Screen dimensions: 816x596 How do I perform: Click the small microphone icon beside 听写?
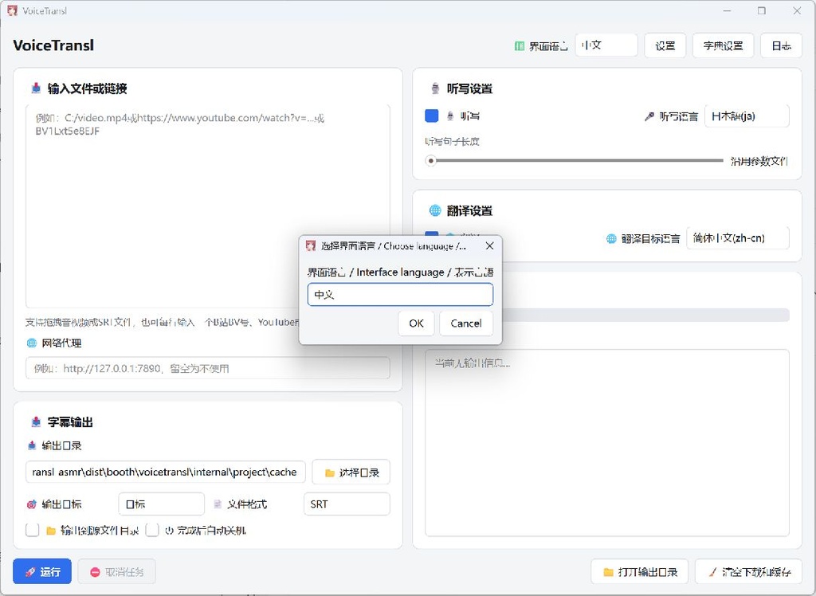(450, 116)
